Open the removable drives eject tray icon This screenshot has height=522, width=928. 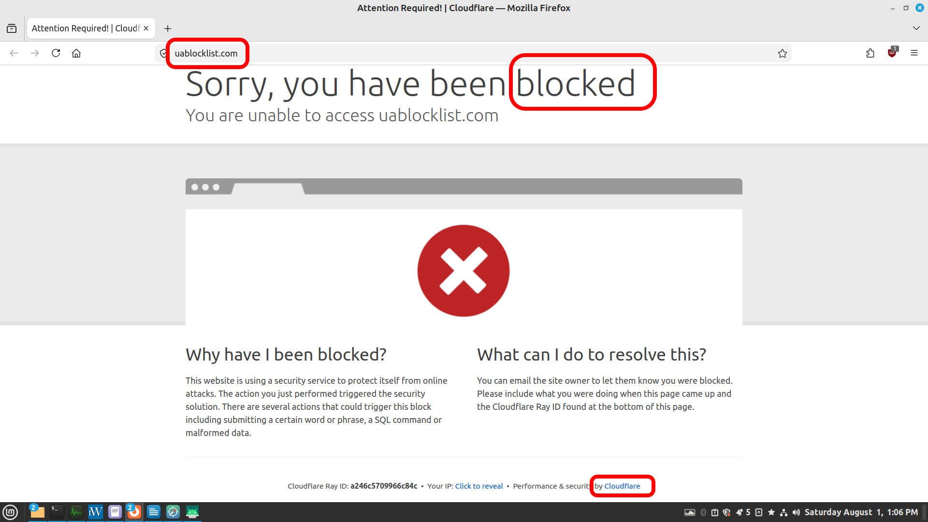point(759,512)
